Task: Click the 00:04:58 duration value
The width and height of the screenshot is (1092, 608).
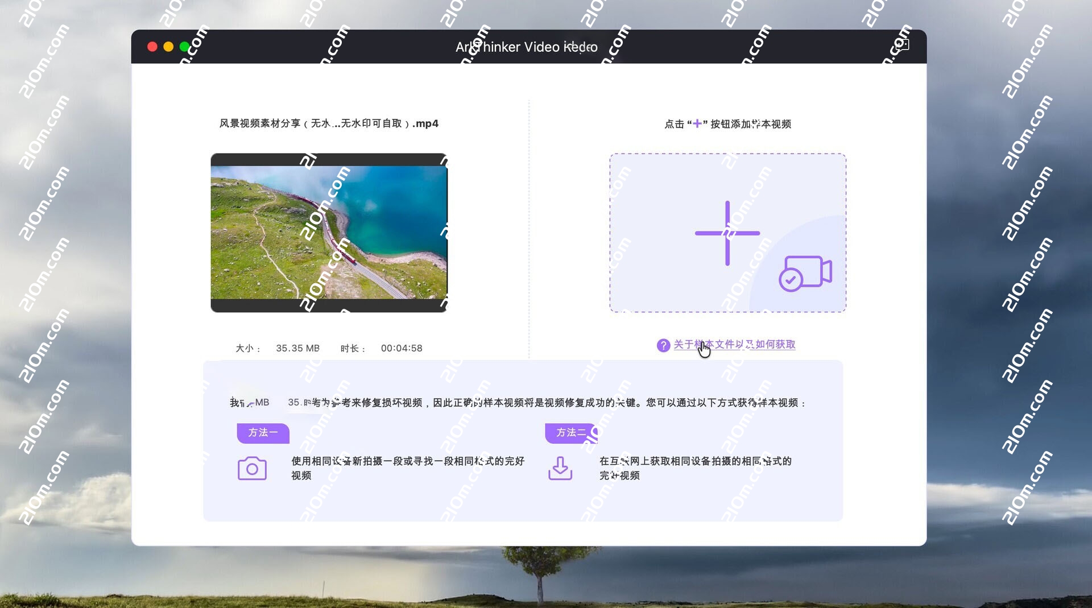Action: (x=402, y=348)
